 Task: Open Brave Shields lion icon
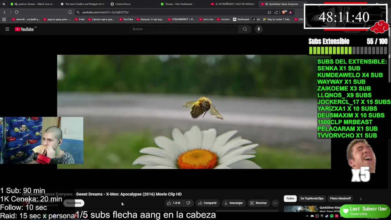tap(284, 12)
